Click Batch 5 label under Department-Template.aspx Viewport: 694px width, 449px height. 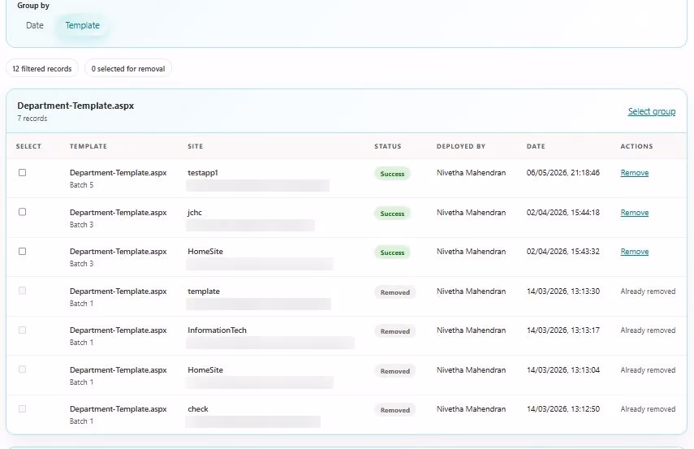[81, 185]
